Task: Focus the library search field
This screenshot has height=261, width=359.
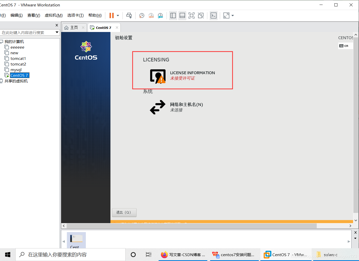Action: 27,32
